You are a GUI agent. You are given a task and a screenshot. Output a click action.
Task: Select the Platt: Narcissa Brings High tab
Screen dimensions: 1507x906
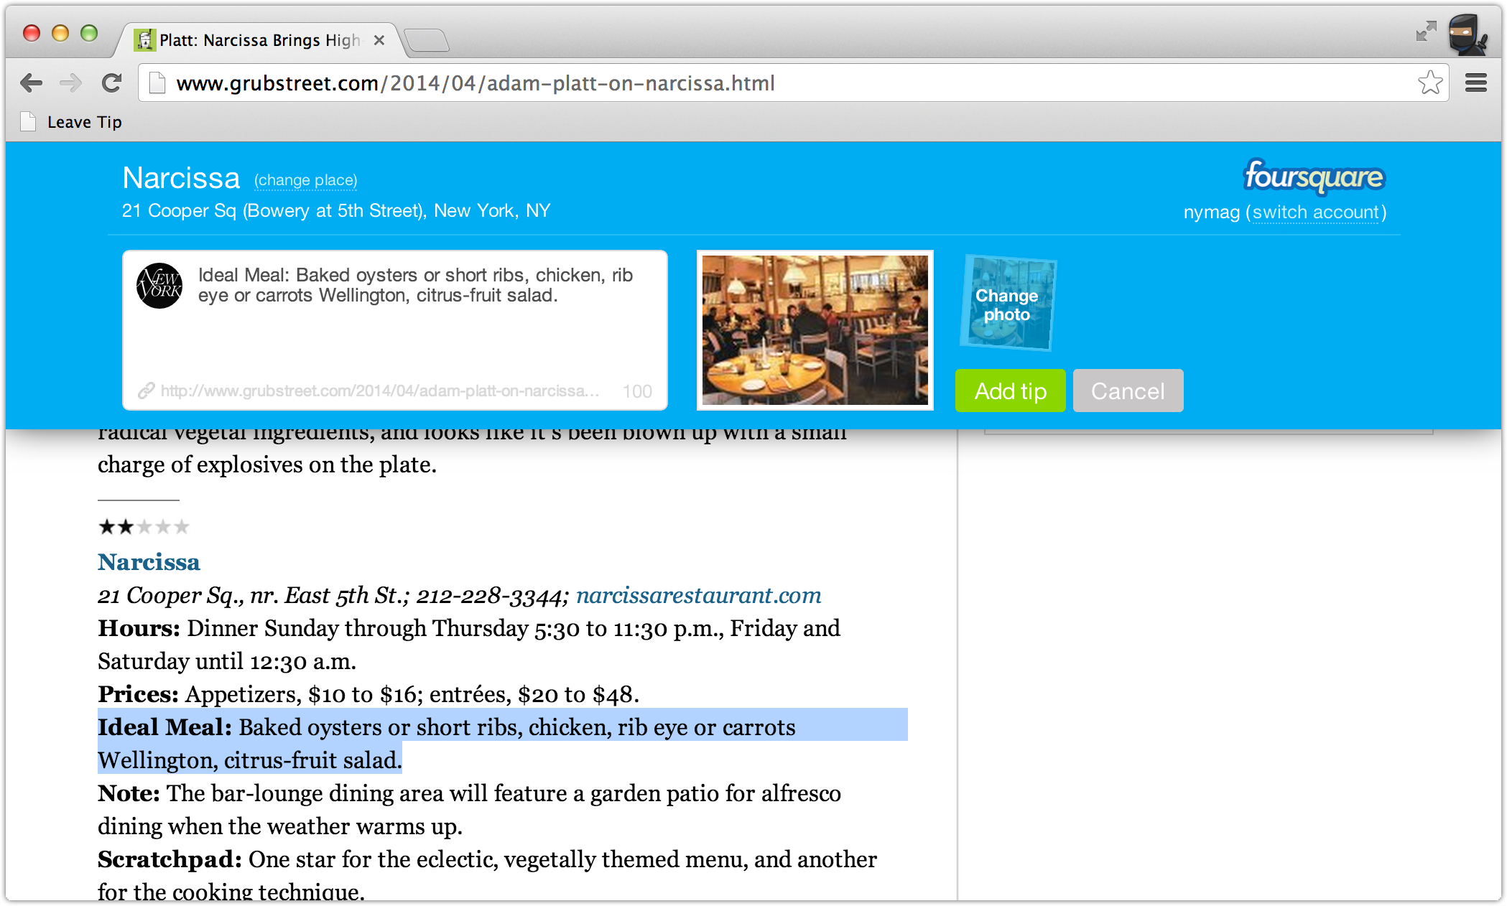click(x=260, y=40)
